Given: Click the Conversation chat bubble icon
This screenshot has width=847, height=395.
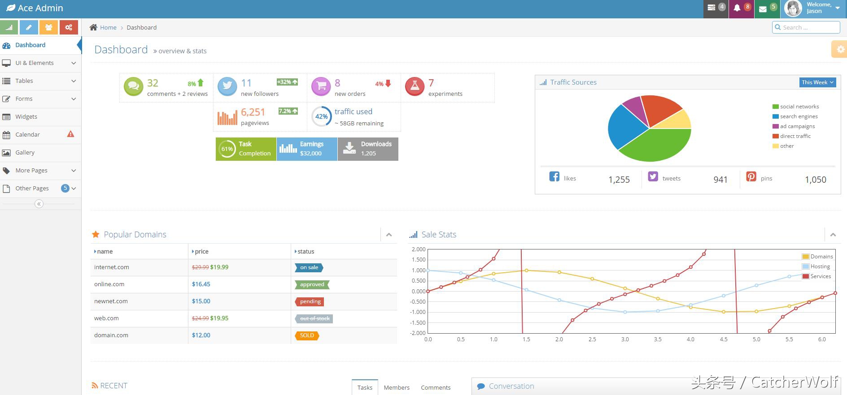Looking at the screenshot, I should click(481, 386).
